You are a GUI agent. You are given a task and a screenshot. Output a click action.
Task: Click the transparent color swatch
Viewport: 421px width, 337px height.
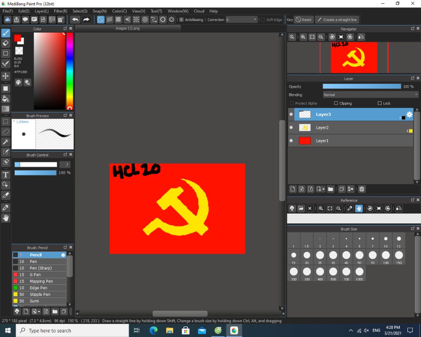[19, 50]
